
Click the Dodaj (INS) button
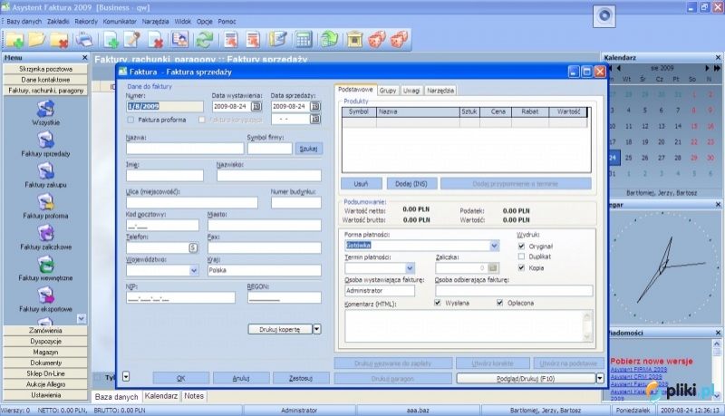pyautogui.click(x=411, y=183)
